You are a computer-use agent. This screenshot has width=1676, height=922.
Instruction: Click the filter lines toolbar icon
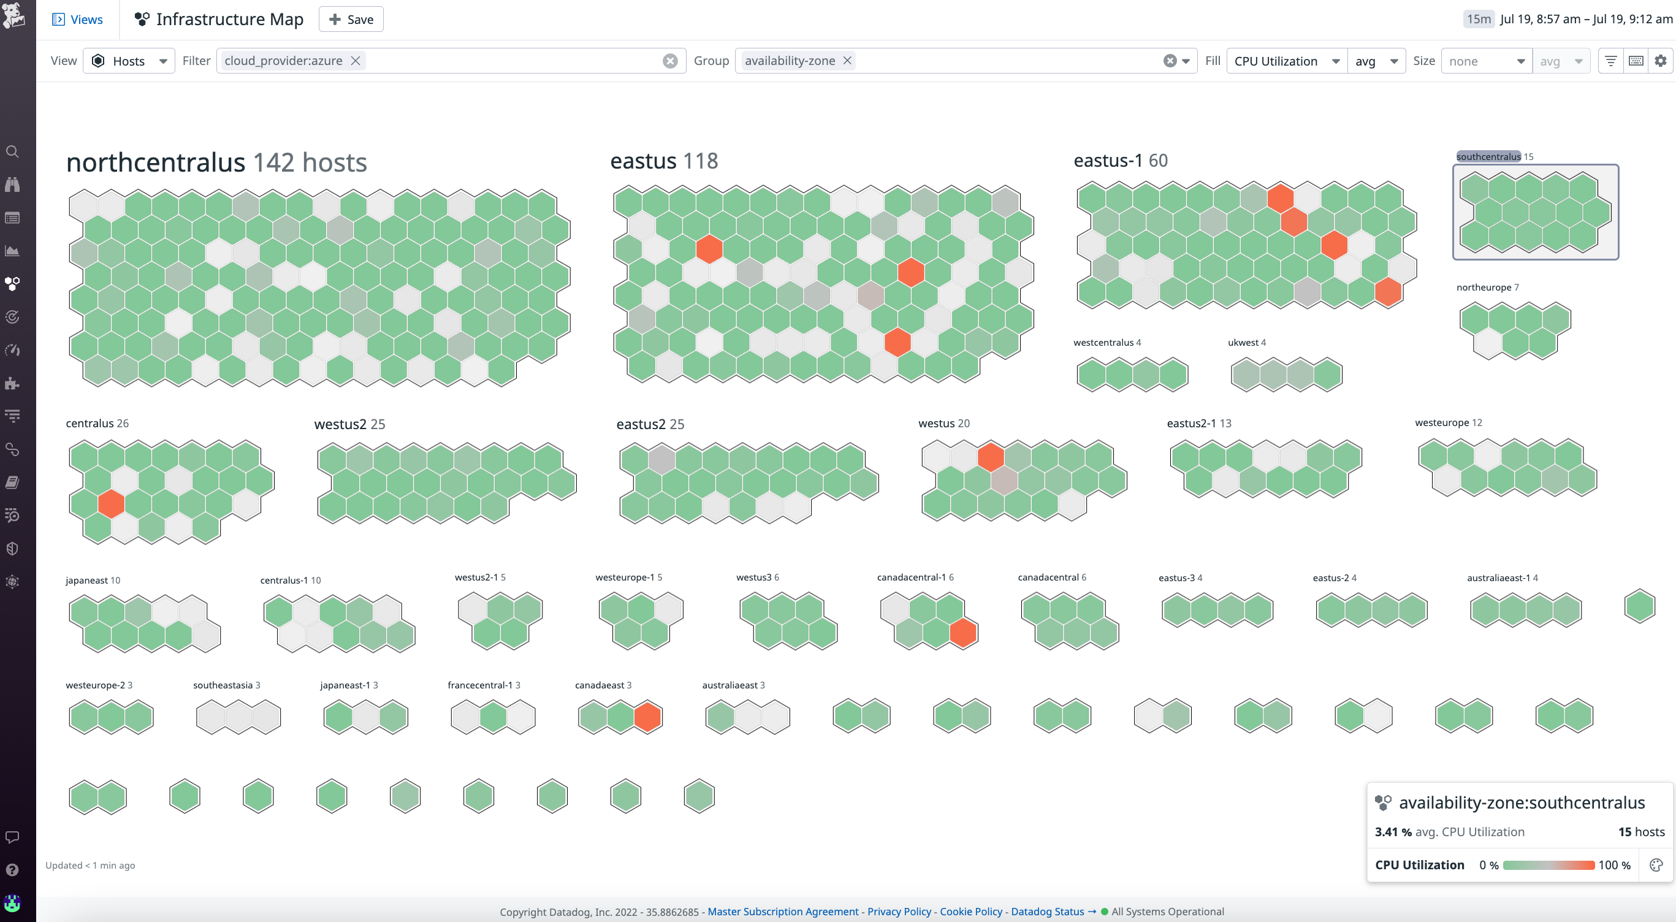click(1610, 61)
